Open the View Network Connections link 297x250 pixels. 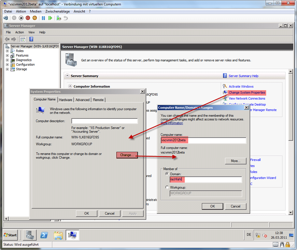click(247, 99)
